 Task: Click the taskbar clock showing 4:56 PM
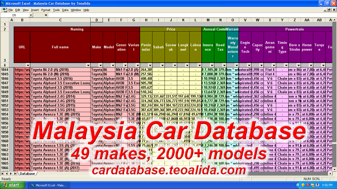point(327,185)
